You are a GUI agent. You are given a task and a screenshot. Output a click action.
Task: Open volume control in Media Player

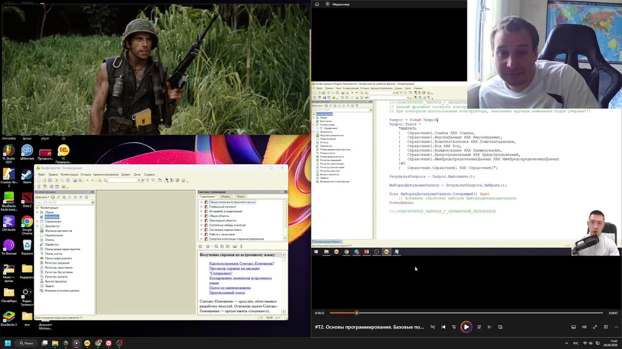pos(584,327)
